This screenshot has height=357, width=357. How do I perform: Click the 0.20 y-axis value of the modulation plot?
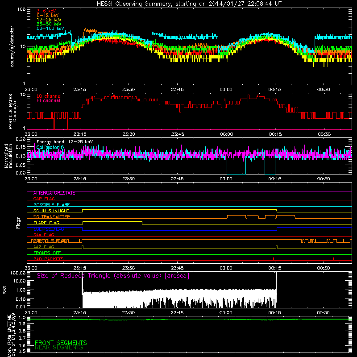(x=21, y=139)
